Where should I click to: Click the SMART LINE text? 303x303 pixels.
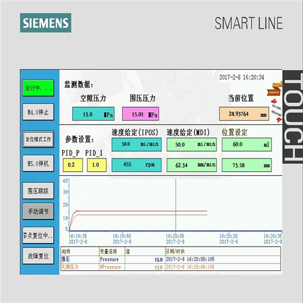tap(248, 23)
